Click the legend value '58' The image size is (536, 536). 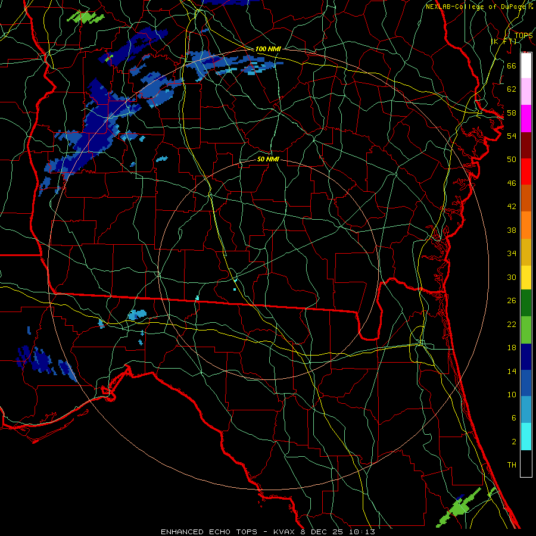coord(512,113)
